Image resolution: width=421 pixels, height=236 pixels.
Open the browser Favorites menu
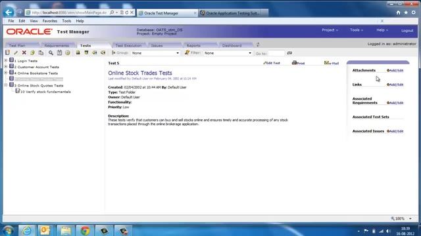[50, 21]
